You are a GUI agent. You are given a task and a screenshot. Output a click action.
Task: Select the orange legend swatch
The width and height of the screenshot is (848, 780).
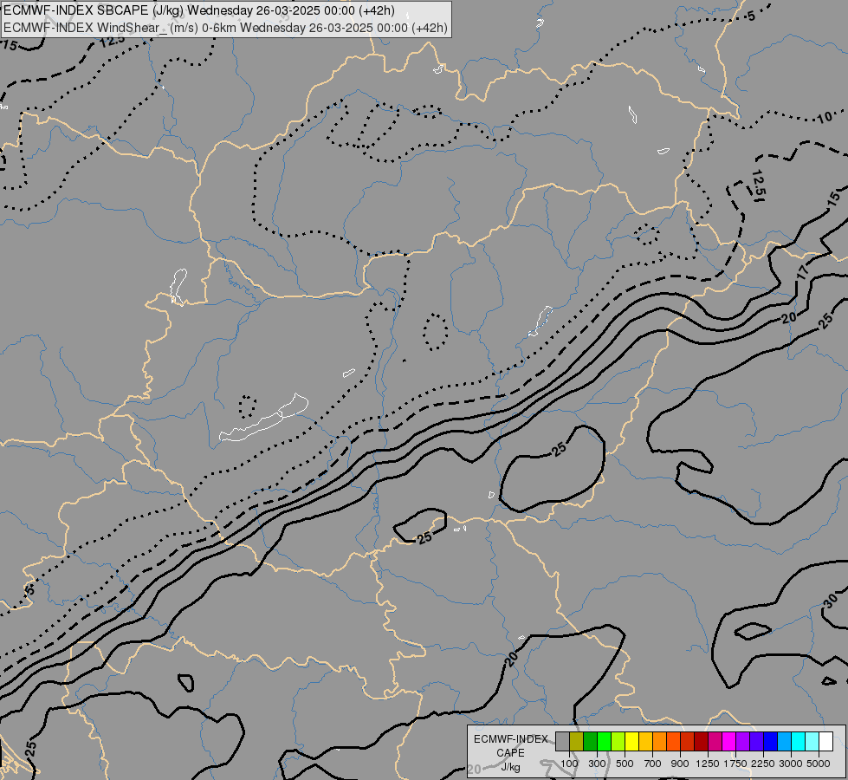[x=659, y=741]
